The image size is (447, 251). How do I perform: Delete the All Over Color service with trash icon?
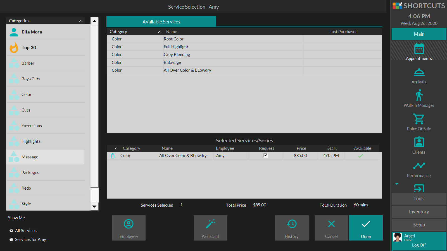(113, 156)
